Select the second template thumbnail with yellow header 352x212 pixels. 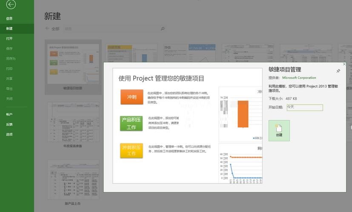click(x=132, y=53)
